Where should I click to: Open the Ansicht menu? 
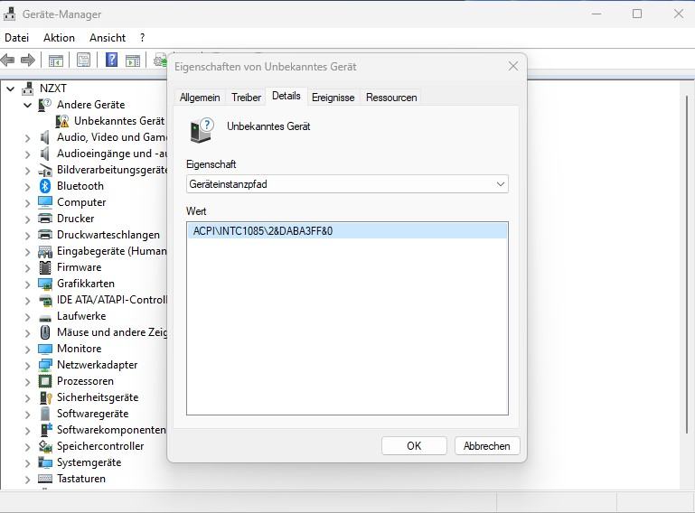click(108, 38)
